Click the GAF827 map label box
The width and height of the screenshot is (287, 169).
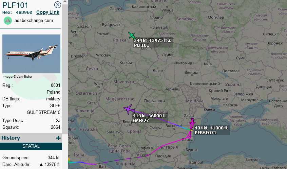point(150,118)
